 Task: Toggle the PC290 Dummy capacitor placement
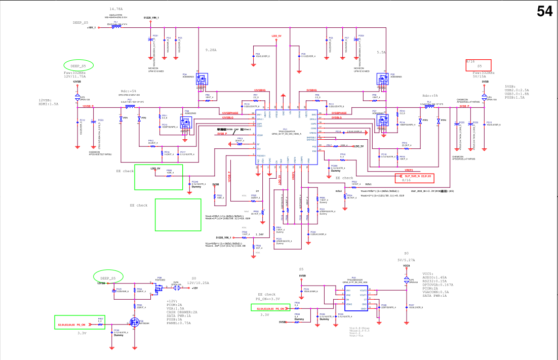pos(328,167)
